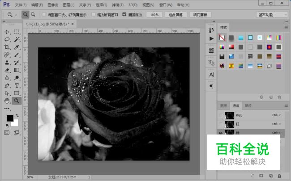Screen dimensions: 291x181
Task: Enable 缩放所有窗口 checkbox
Action: tap(94, 14)
